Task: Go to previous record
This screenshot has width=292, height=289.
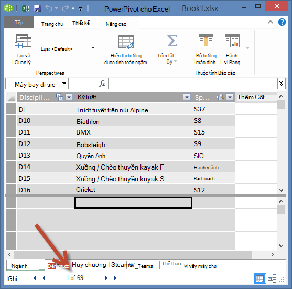Action: coord(44,278)
